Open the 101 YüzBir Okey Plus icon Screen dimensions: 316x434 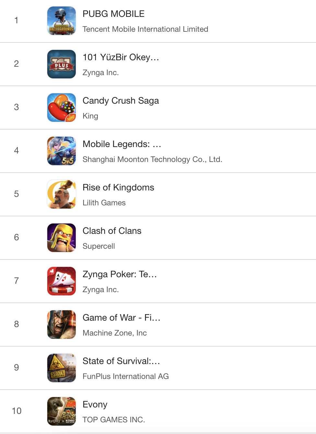point(62,64)
